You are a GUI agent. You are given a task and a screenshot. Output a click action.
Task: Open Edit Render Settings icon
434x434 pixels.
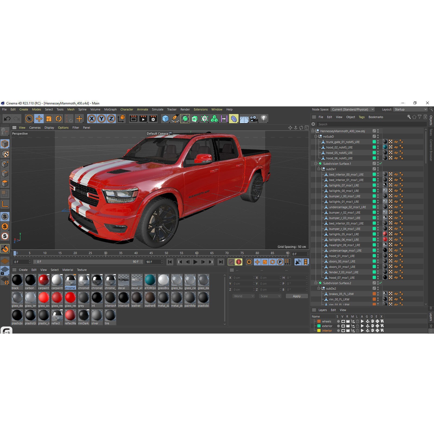[x=153, y=119]
